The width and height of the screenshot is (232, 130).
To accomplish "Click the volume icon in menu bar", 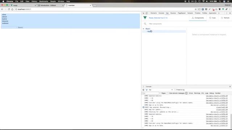I will click(207, 1).
